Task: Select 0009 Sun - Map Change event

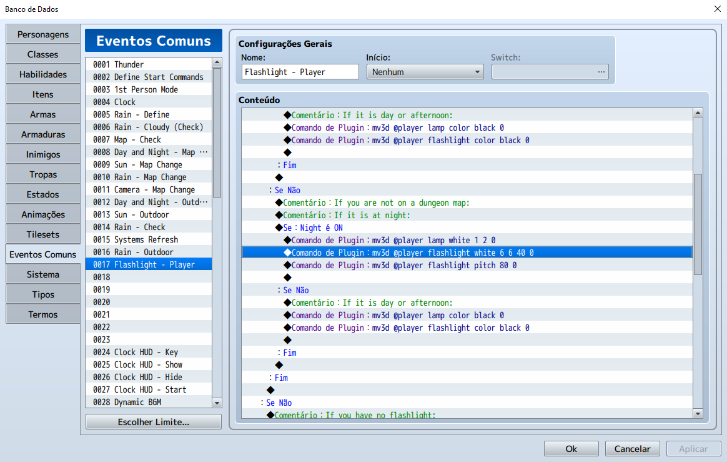Action: pos(149,164)
